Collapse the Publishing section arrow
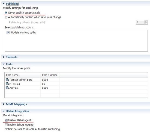 [4, 4]
